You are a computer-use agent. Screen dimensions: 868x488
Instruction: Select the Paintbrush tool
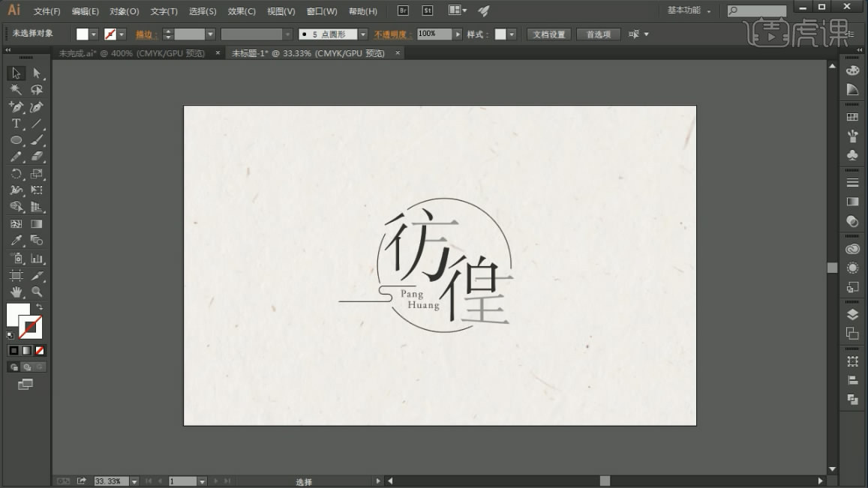(37, 140)
